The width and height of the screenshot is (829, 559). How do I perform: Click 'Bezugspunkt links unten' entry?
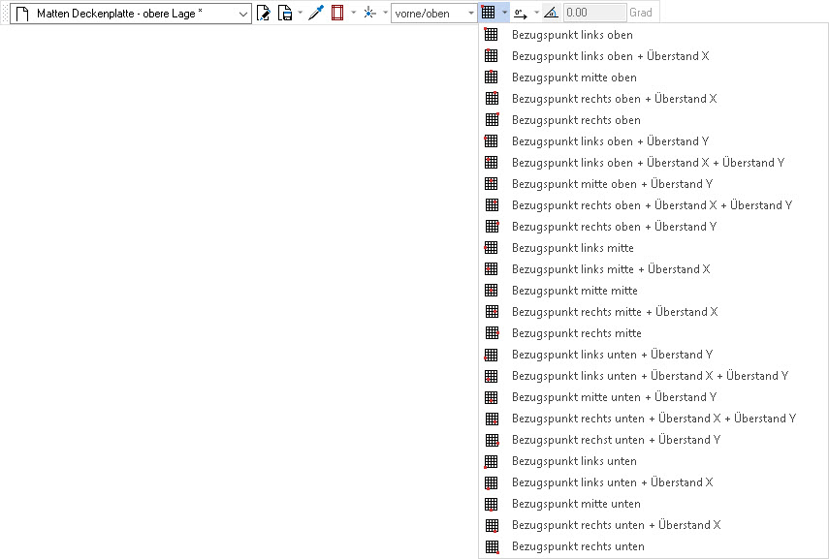click(654, 461)
